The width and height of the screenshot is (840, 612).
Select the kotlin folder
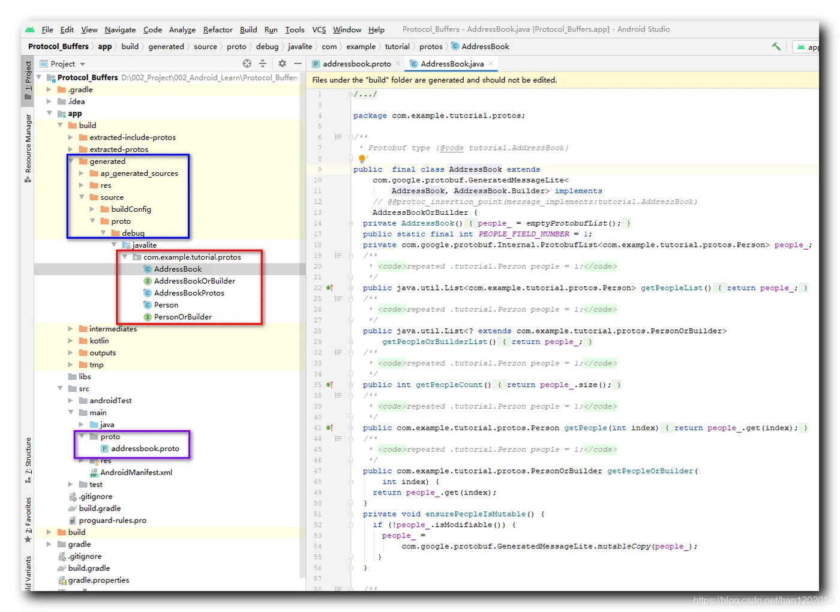[99, 341]
